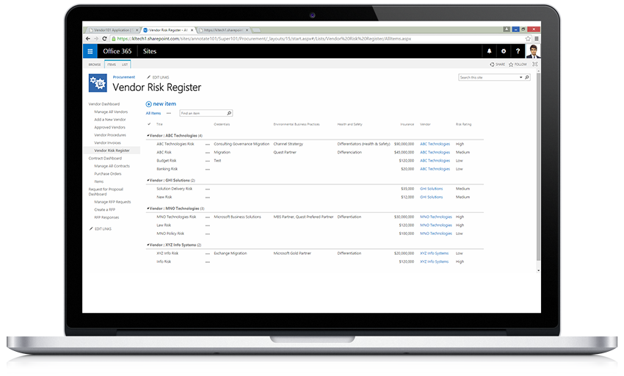Open GHI Solutions vendor link in New Risk row
Viewport: 624px width, 376px height.
(432, 197)
